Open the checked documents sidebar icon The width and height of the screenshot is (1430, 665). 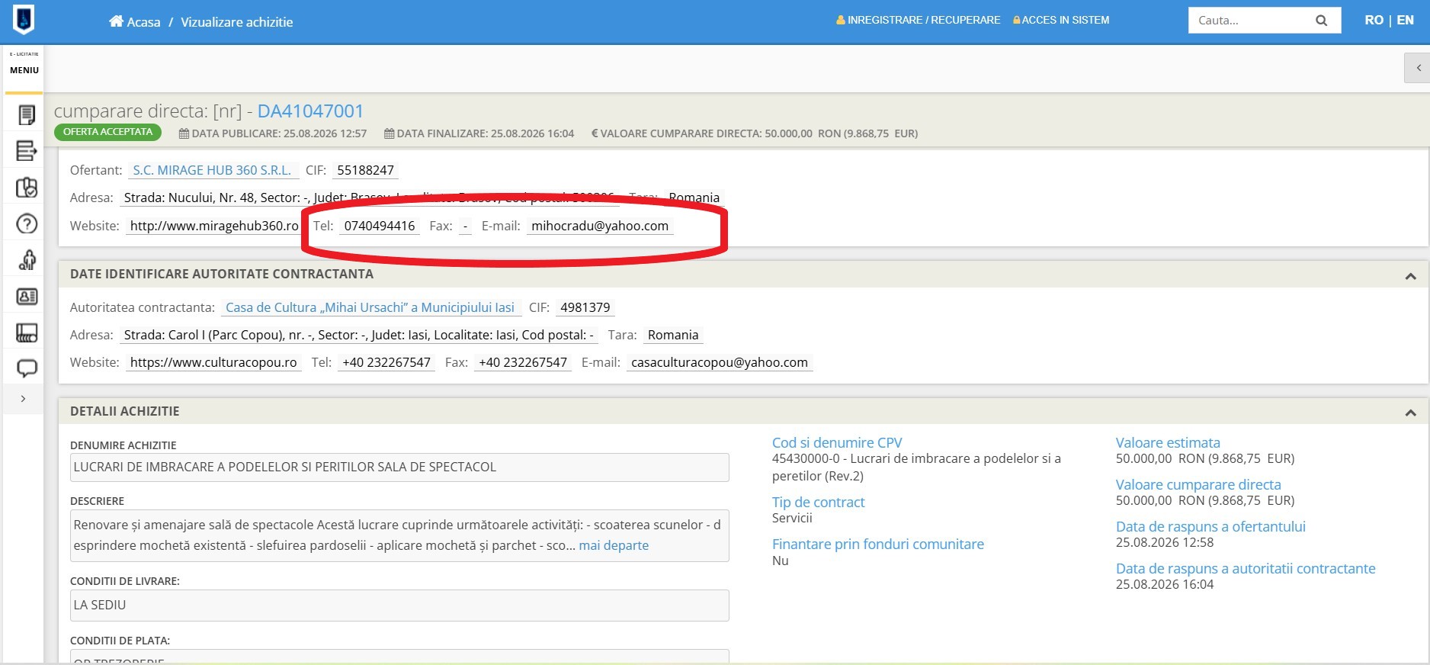[27, 188]
